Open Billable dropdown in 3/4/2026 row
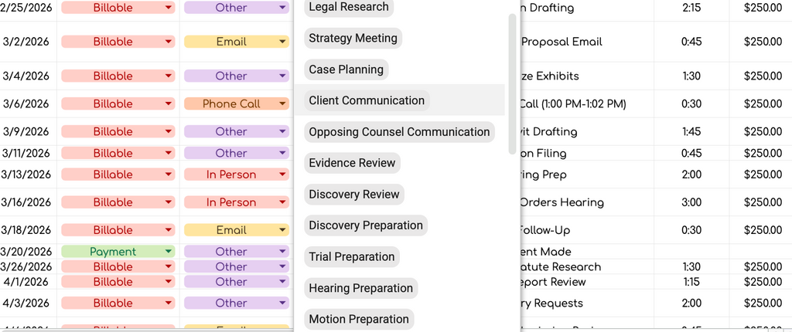 point(118,76)
